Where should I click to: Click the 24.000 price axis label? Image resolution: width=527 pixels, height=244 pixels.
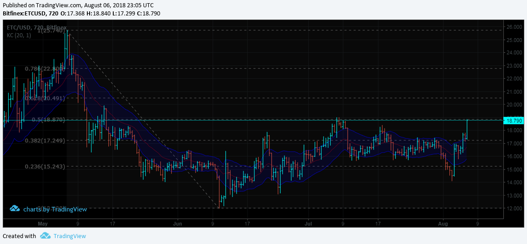click(514, 53)
